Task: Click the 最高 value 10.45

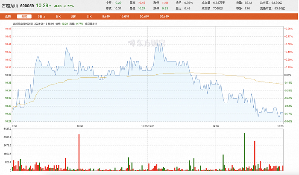Action: coord(142,3)
